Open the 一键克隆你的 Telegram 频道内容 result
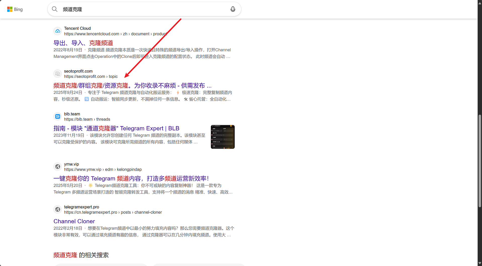 [131, 178]
